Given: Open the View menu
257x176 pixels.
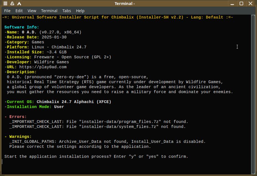Looking at the screenshot, I should click(32, 11).
